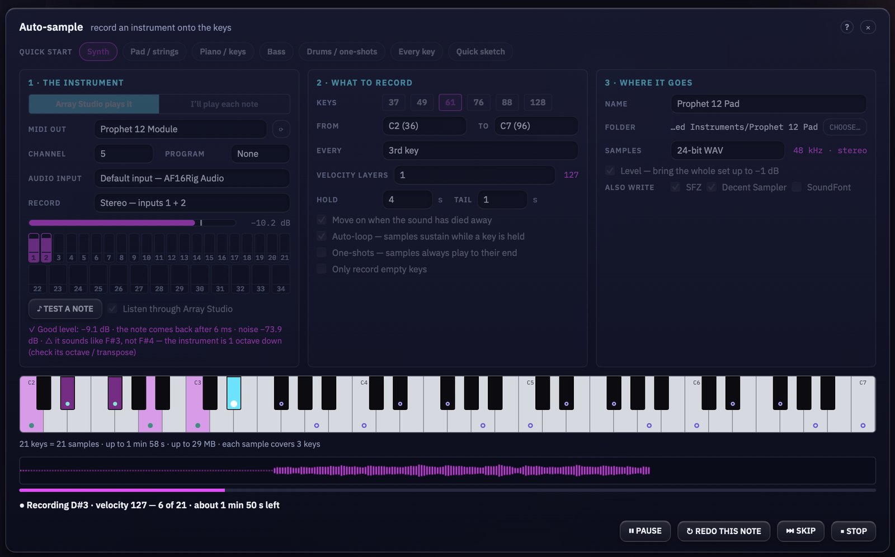This screenshot has height=557, width=895.
Task: Stop the auto-sample recording
Action: point(853,531)
